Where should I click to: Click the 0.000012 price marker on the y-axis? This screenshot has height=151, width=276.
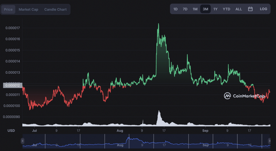pyautogui.click(x=12, y=85)
